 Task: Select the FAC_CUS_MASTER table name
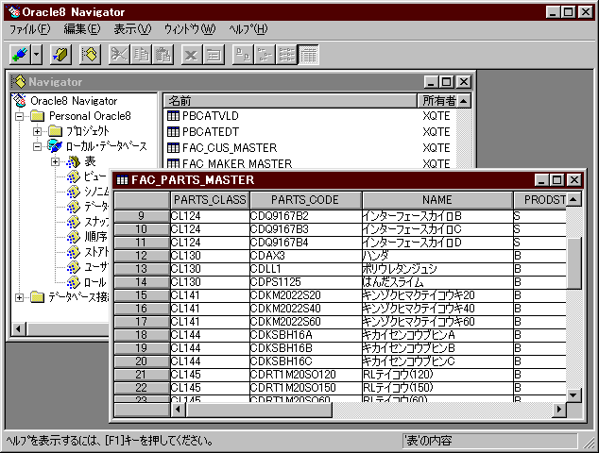[230, 147]
